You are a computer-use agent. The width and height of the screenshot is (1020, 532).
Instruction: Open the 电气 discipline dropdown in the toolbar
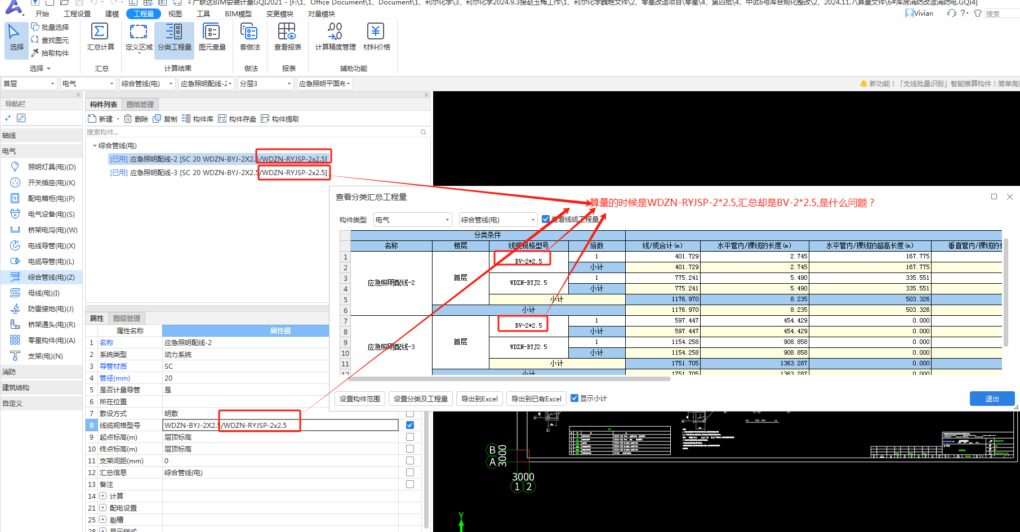tap(88, 83)
